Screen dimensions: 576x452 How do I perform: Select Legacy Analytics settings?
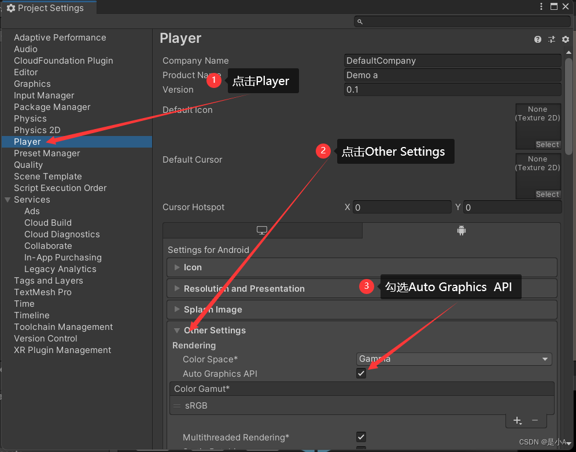pyautogui.click(x=60, y=269)
